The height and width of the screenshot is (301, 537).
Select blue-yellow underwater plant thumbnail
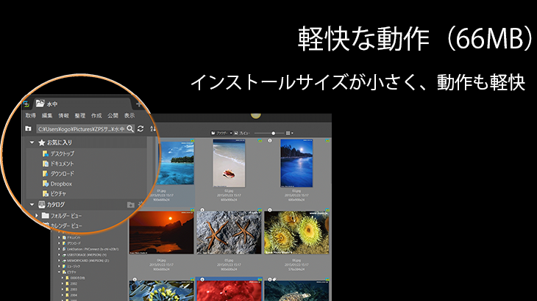coord(161,291)
